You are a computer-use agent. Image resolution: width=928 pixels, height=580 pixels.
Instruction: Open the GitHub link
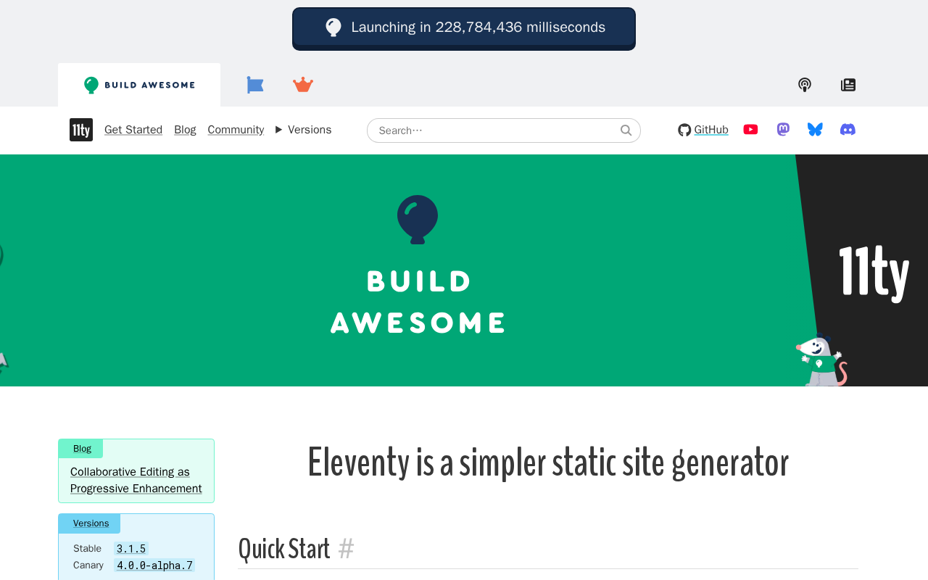coord(703,130)
